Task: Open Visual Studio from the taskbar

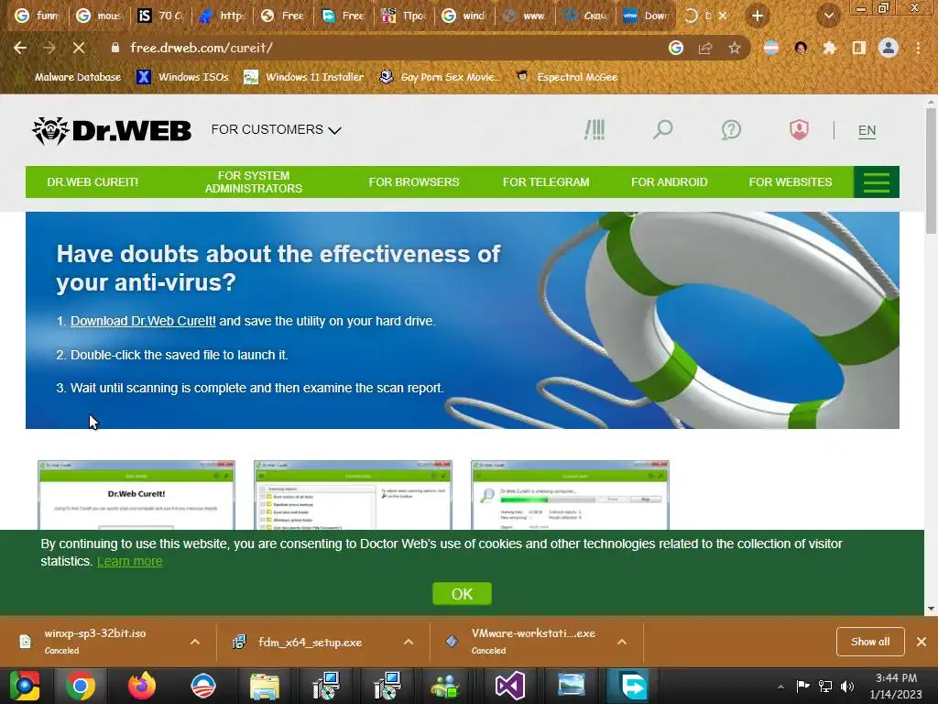Action: pyautogui.click(x=509, y=686)
